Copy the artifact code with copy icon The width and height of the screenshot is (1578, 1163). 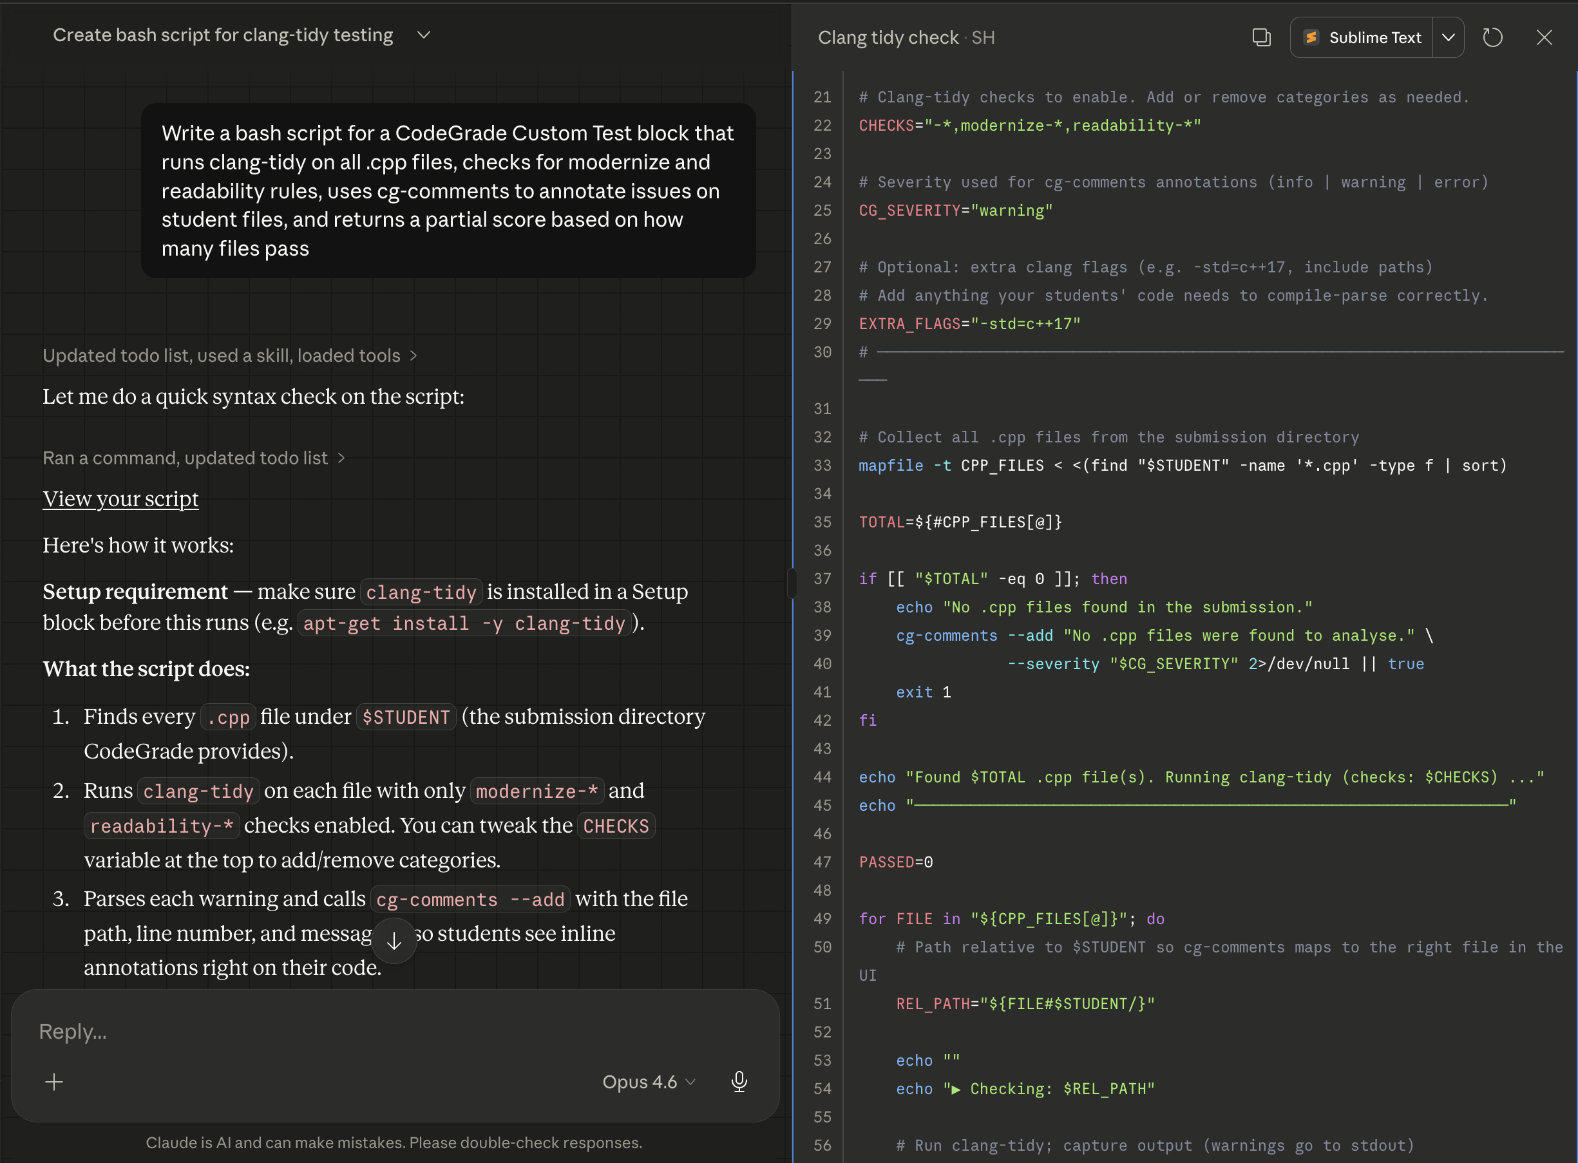pyautogui.click(x=1261, y=37)
